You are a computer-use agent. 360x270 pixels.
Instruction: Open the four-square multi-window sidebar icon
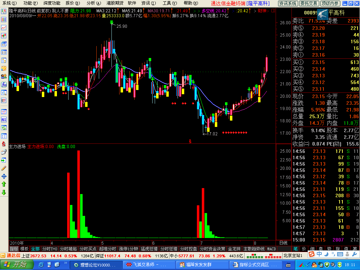point(4,136)
